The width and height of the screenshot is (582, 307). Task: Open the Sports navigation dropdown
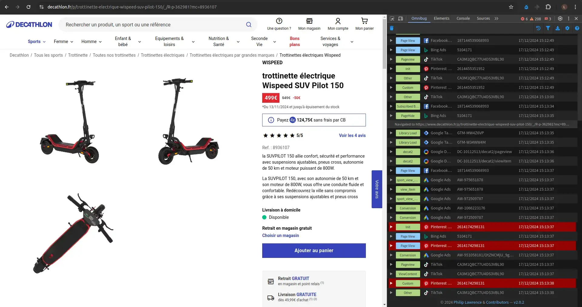pyautogui.click(x=37, y=42)
